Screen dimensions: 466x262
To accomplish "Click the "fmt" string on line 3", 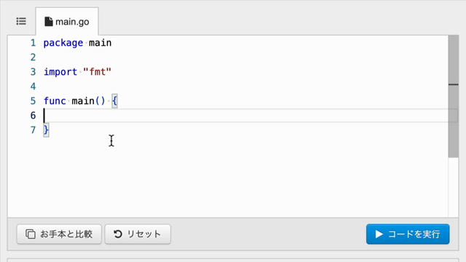I will [97, 72].
